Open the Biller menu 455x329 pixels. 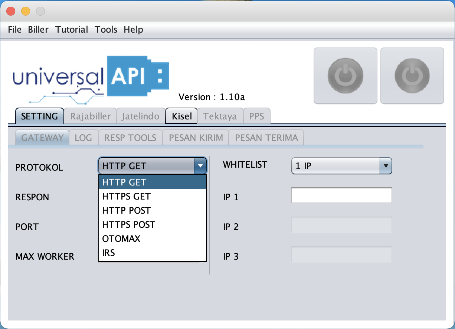38,30
